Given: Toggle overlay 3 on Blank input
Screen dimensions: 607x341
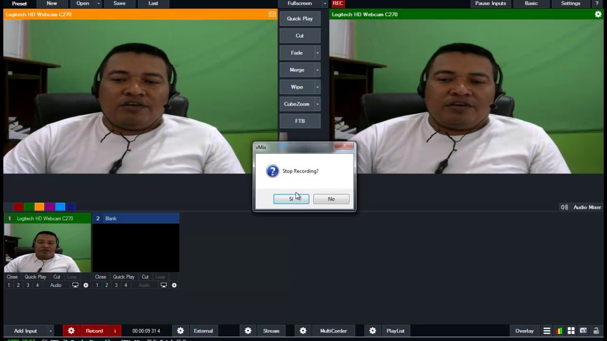Looking at the screenshot, I should 116,285.
